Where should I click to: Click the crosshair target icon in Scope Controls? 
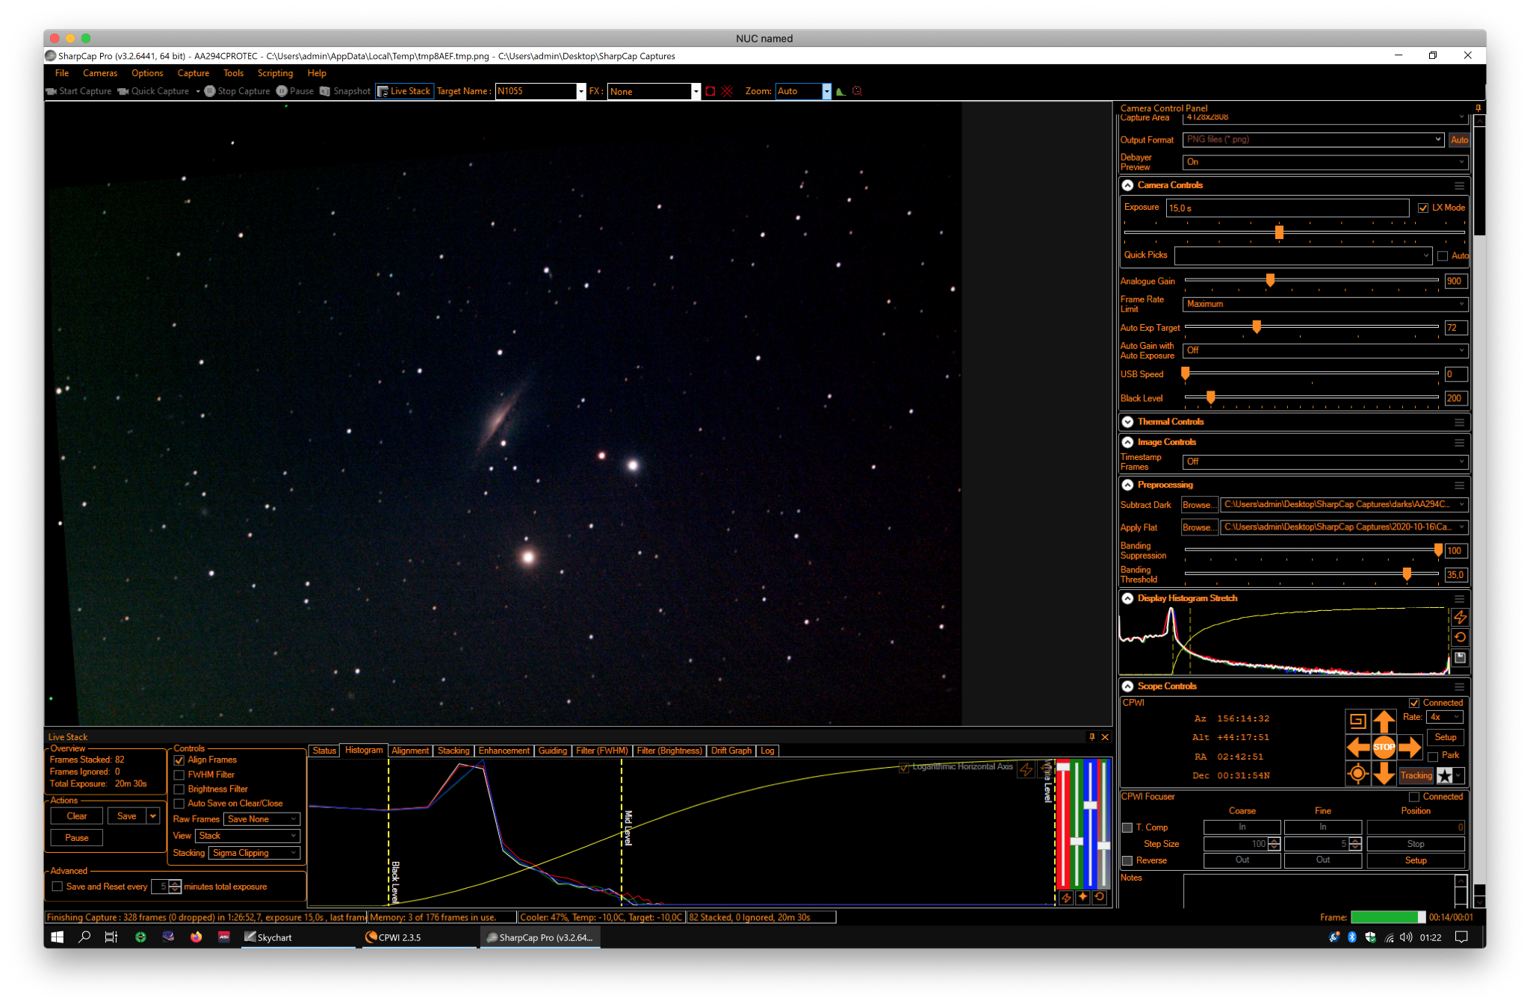click(x=1357, y=774)
